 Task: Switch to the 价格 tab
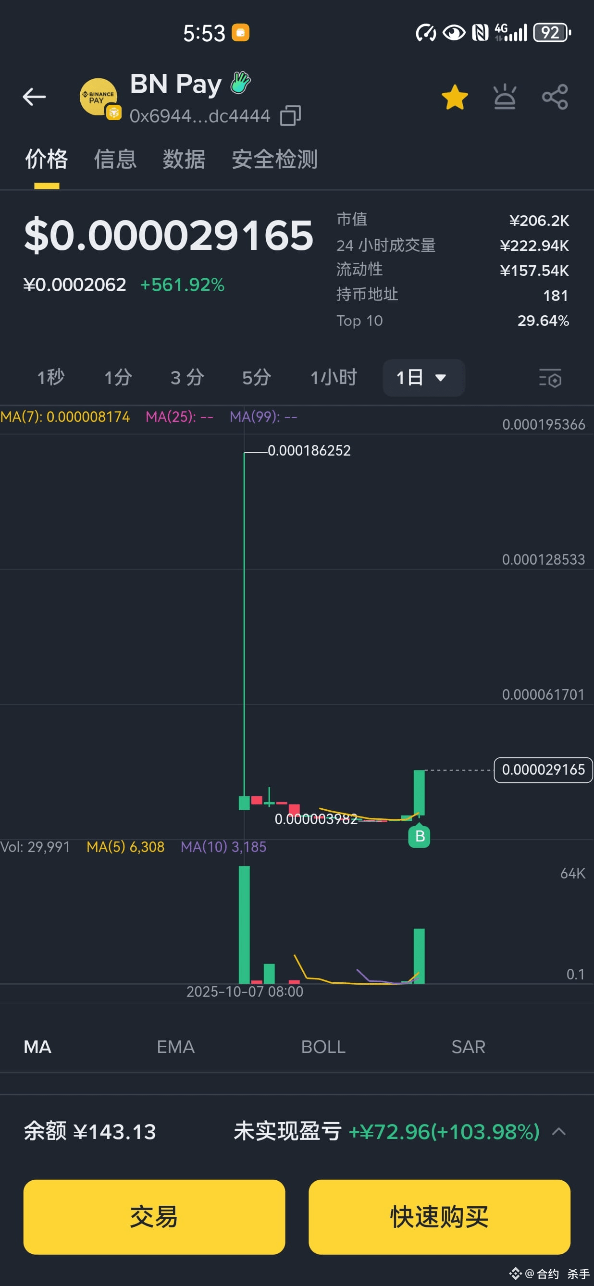coord(47,160)
